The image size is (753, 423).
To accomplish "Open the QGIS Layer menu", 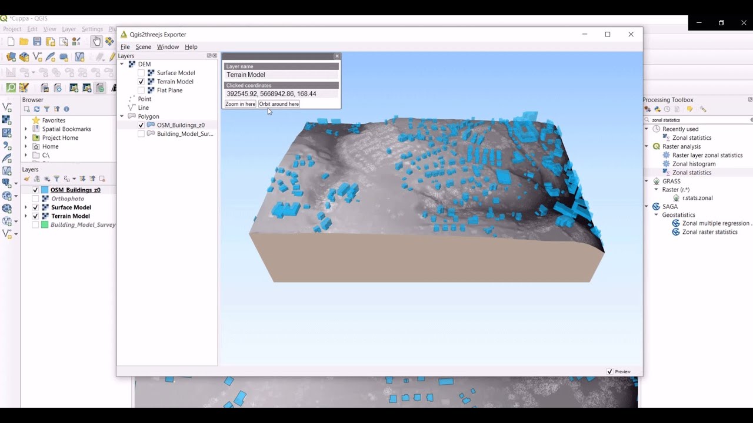I will (69, 29).
